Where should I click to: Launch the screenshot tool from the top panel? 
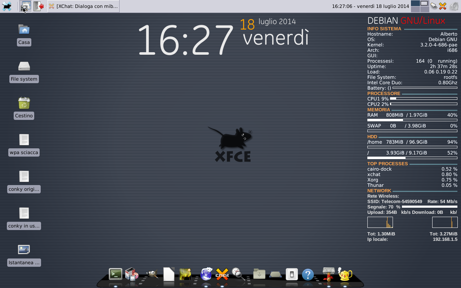click(26, 6)
